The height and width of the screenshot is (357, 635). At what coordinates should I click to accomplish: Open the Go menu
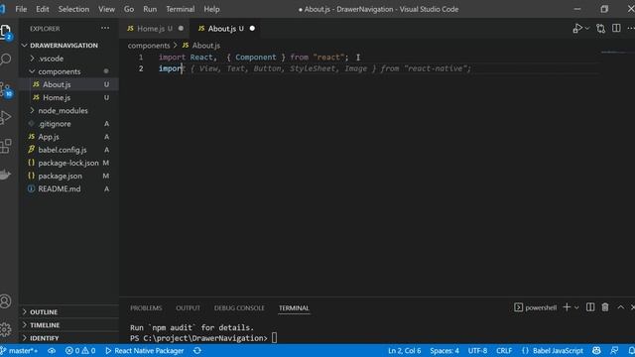[129, 9]
